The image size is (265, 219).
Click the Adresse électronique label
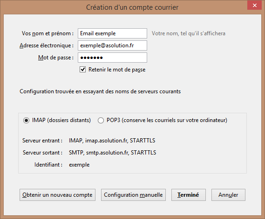click(x=47, y=45)
